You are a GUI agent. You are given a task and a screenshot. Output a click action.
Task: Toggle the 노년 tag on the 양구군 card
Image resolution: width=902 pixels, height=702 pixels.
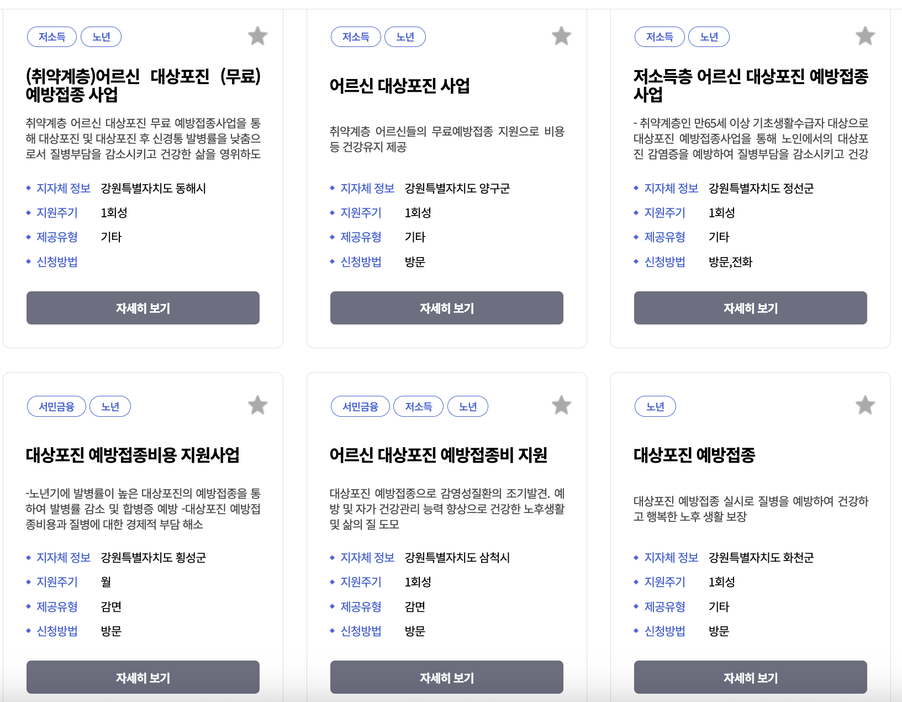405,37
